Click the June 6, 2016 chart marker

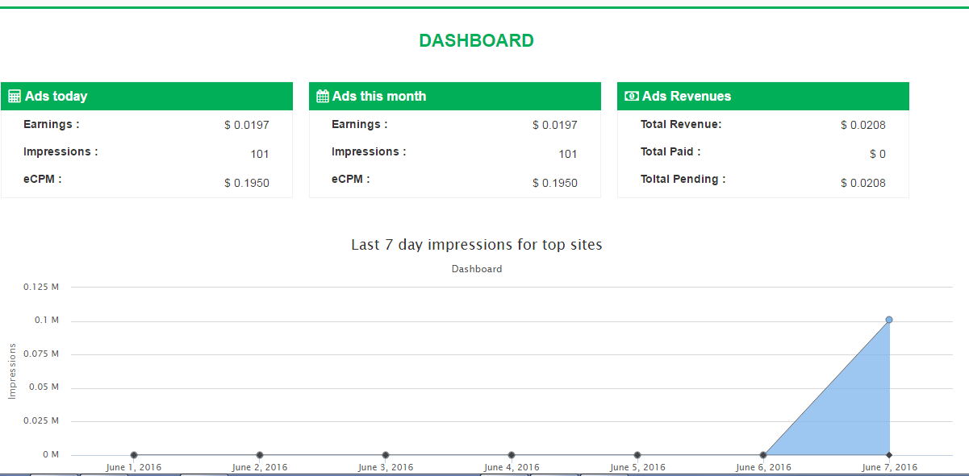[x=763, y=455]
